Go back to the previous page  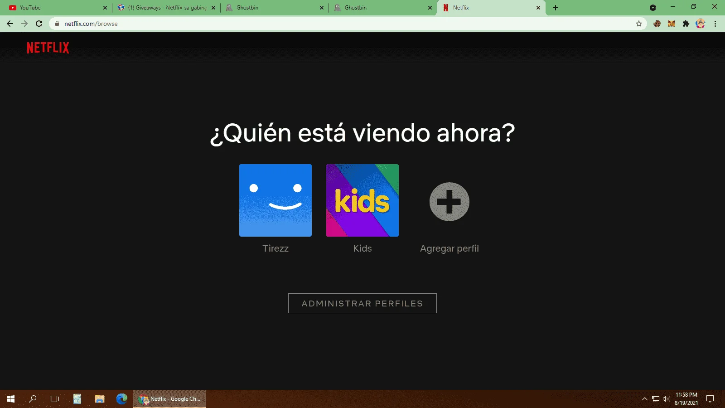tap(10, 24)
